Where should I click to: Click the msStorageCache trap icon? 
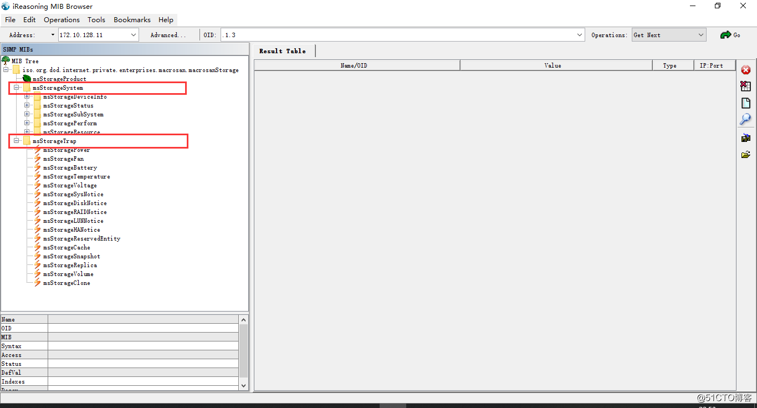[38, 247]
